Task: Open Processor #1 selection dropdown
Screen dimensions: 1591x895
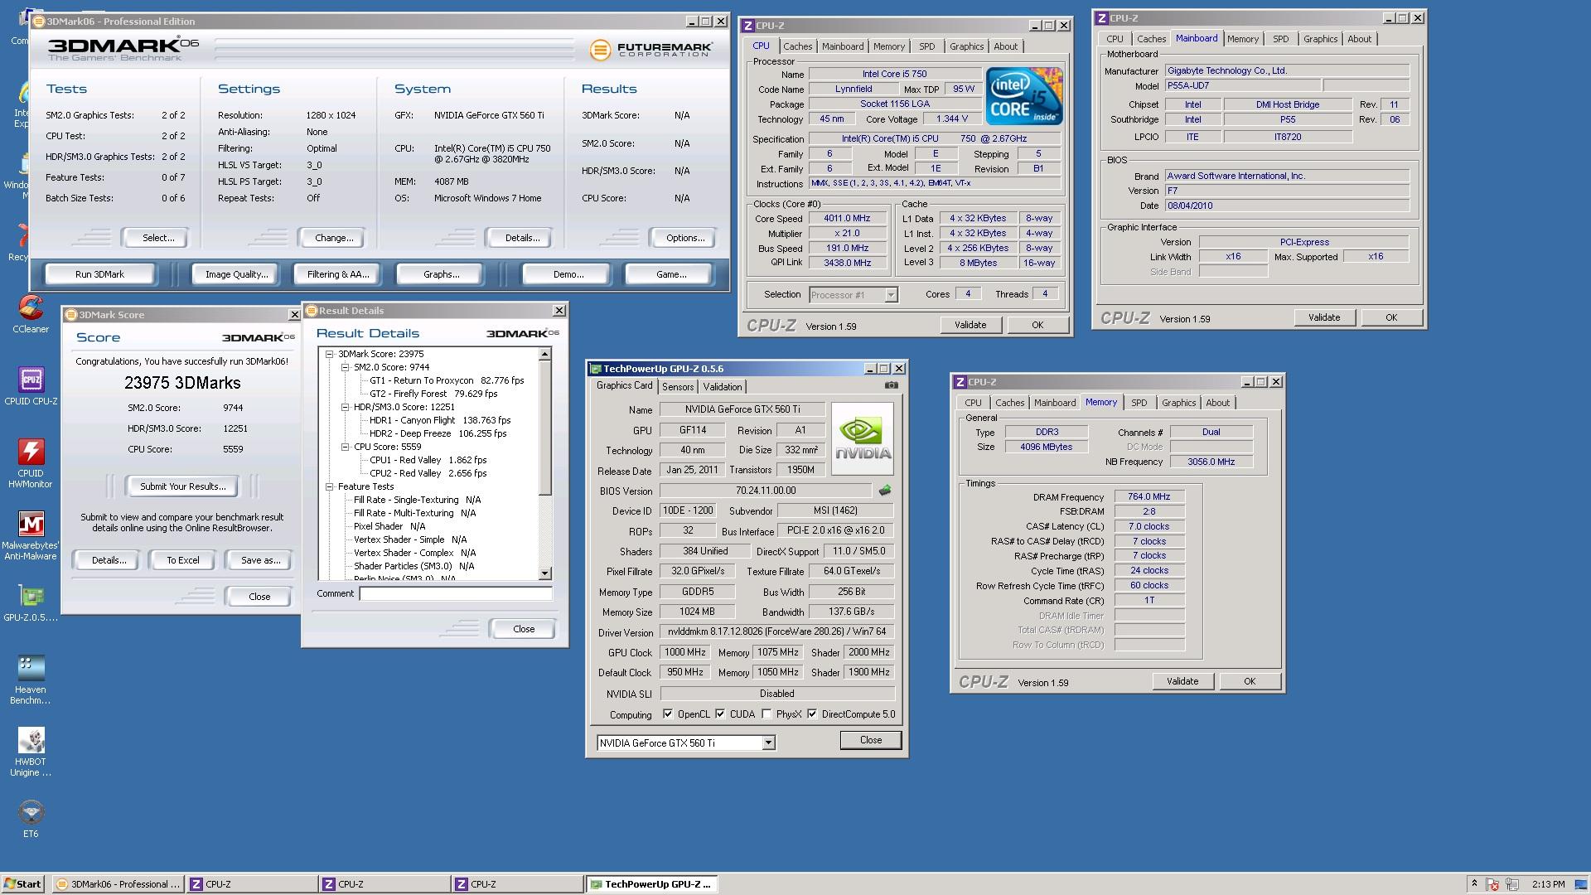Action: point(891,295)
